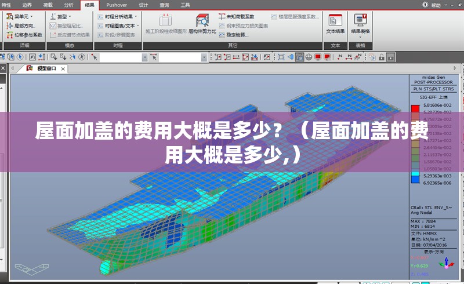Click the "MAX : 7884" legend text
Screen dimensions: 464x284
(x=423, y=221)
